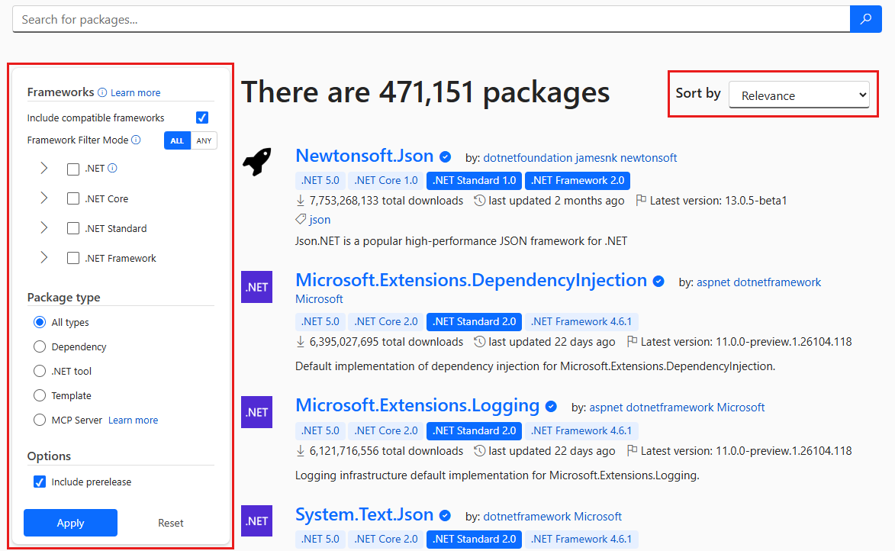
Task: Click the Microsoft prefix link under DependencyInjection
Action: point(319,299)
